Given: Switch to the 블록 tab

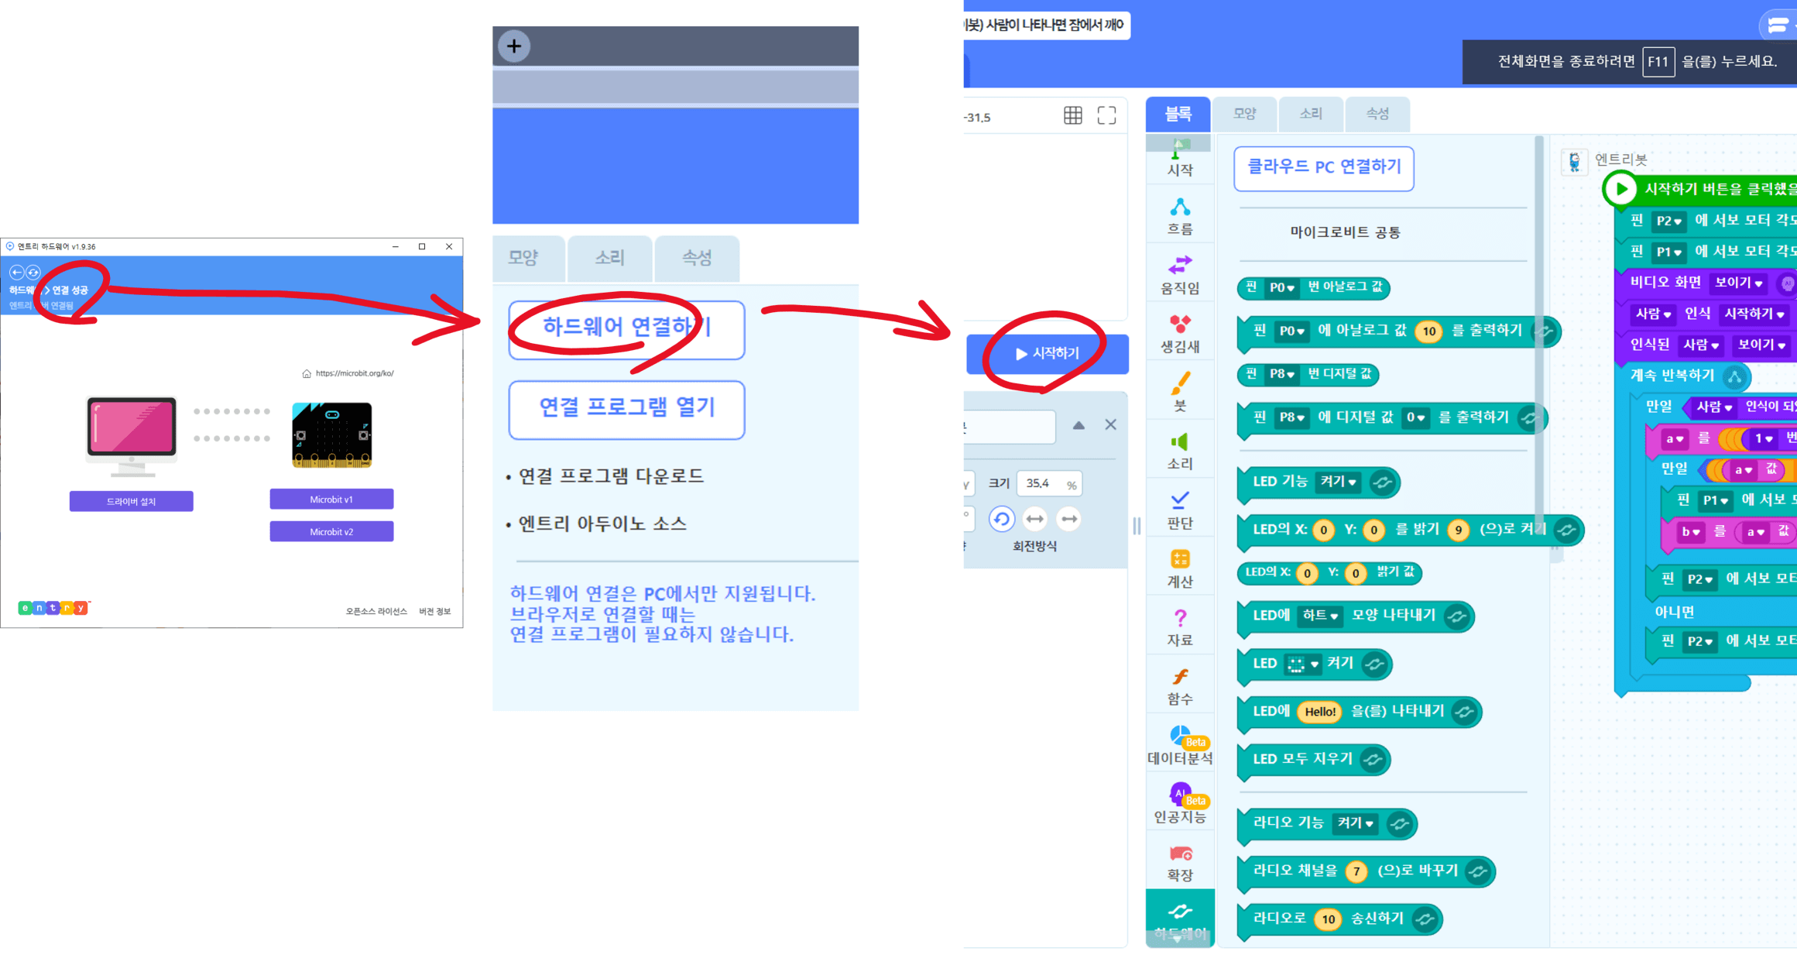Looking at the screenshot, I should 1178,114.
